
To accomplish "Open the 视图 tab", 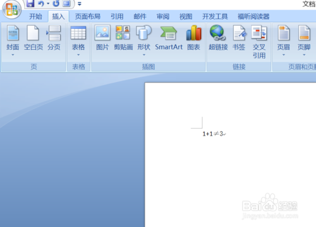I will 186,16.
